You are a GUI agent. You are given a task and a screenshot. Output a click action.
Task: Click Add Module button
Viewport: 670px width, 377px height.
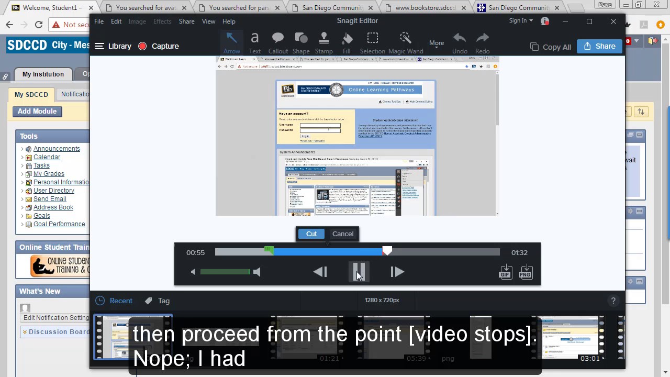pos(37,111)
